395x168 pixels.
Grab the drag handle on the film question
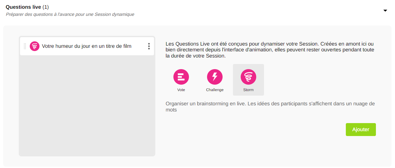click(25, 46)
